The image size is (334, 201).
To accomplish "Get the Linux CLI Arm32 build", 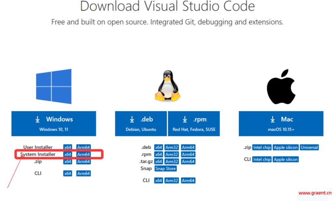I will coord(172,180).
